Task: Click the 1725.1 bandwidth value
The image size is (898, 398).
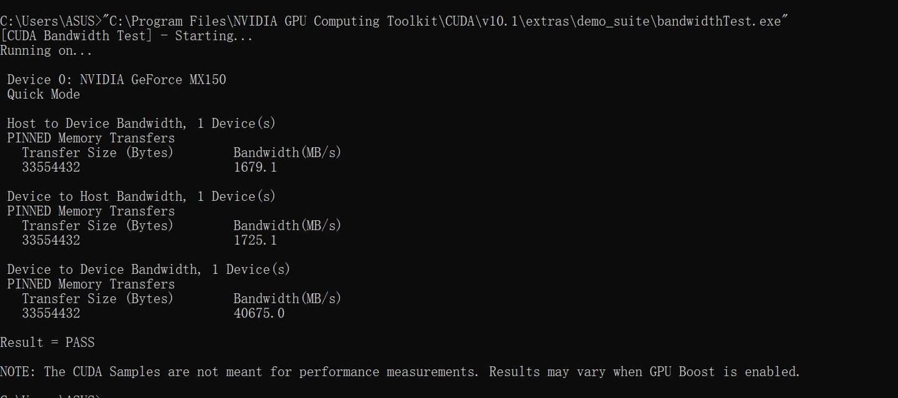Action: (255, 241)
